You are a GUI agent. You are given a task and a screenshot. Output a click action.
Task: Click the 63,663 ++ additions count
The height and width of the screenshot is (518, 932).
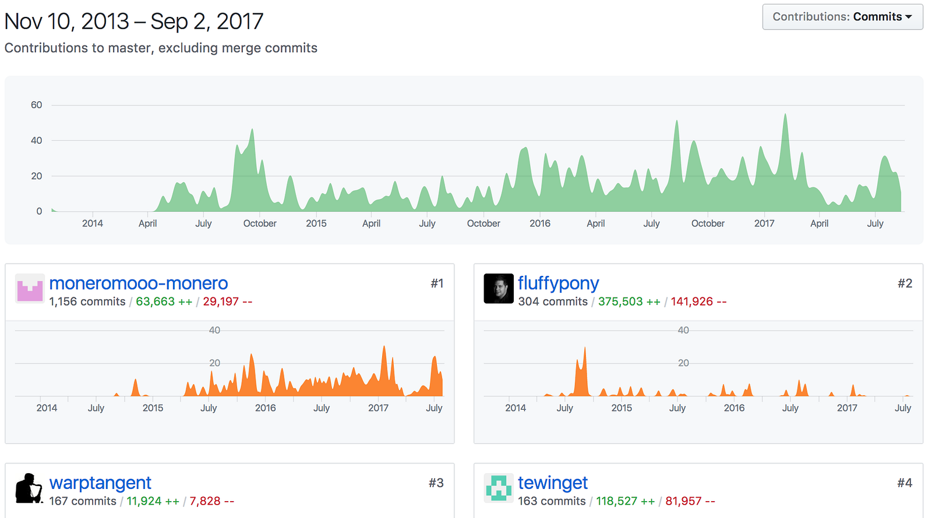tap(164, 301)
